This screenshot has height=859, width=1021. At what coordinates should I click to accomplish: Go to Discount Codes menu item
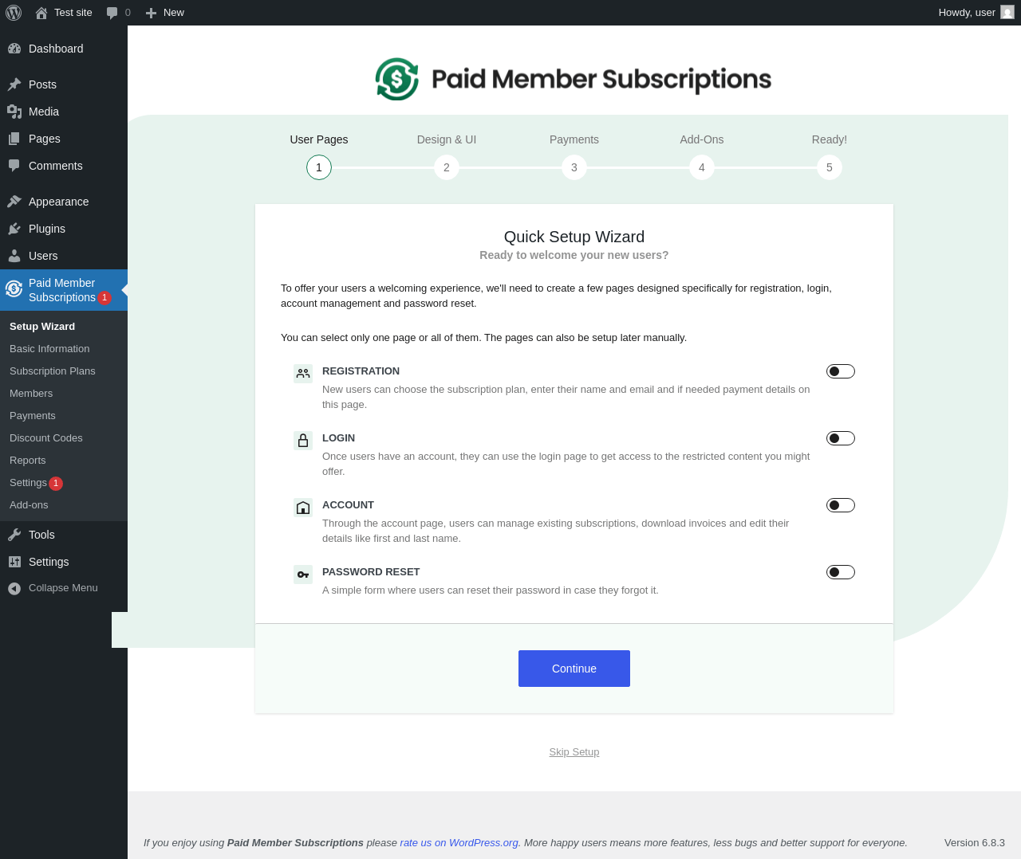pyautogui.click(x=46, y=438)
